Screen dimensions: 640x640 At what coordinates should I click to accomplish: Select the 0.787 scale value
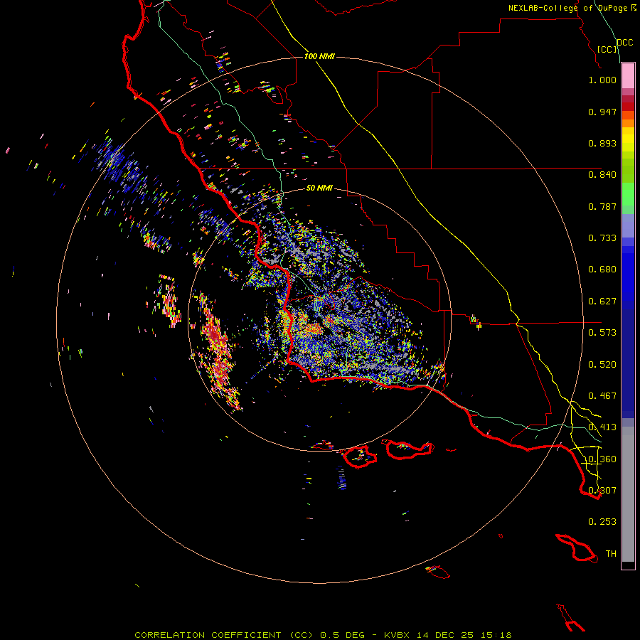tap(602, 206)
